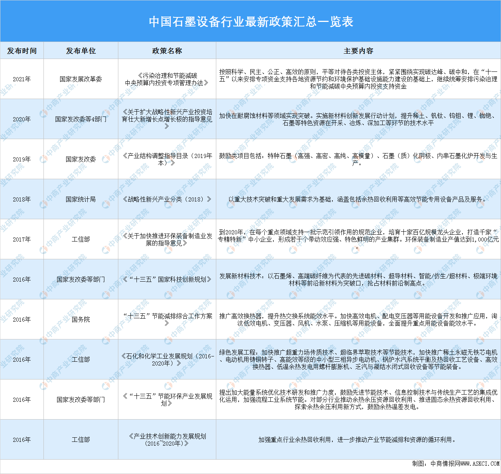Click policy 《石化和化学工业发展规划（2016-2020年）》

coord(167,359)
